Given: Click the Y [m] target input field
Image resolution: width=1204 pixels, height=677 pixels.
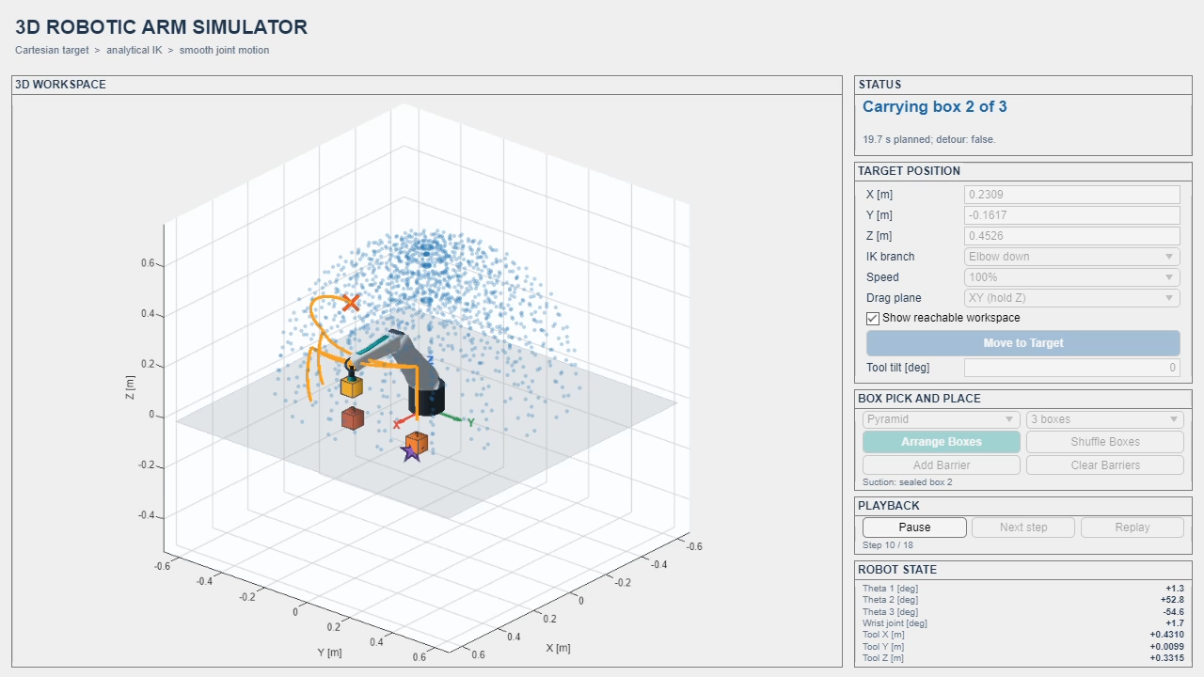Looking at the screenshot, I should (x=1072, y=215).
